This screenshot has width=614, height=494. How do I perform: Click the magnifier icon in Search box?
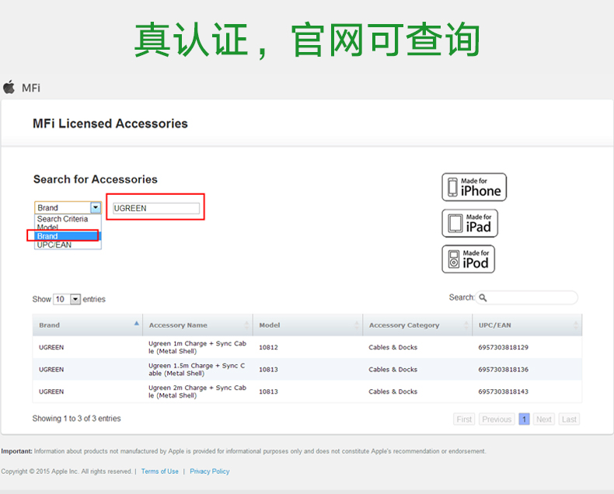tap(483, 298)
